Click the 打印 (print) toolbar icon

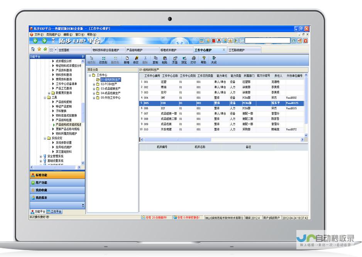[x=193, y=60]
